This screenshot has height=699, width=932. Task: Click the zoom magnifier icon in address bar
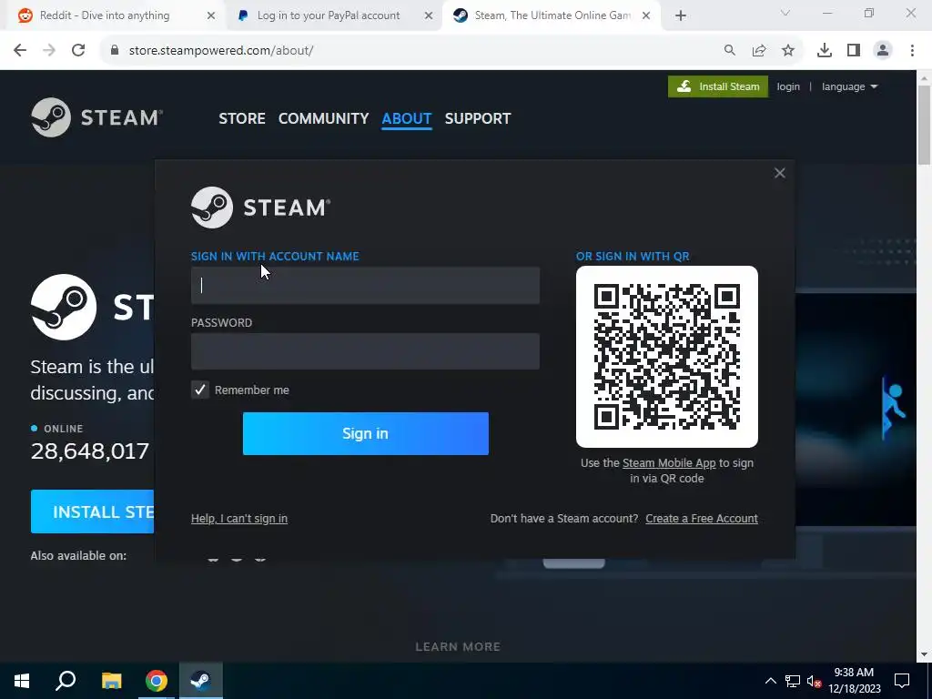point(729,51)
